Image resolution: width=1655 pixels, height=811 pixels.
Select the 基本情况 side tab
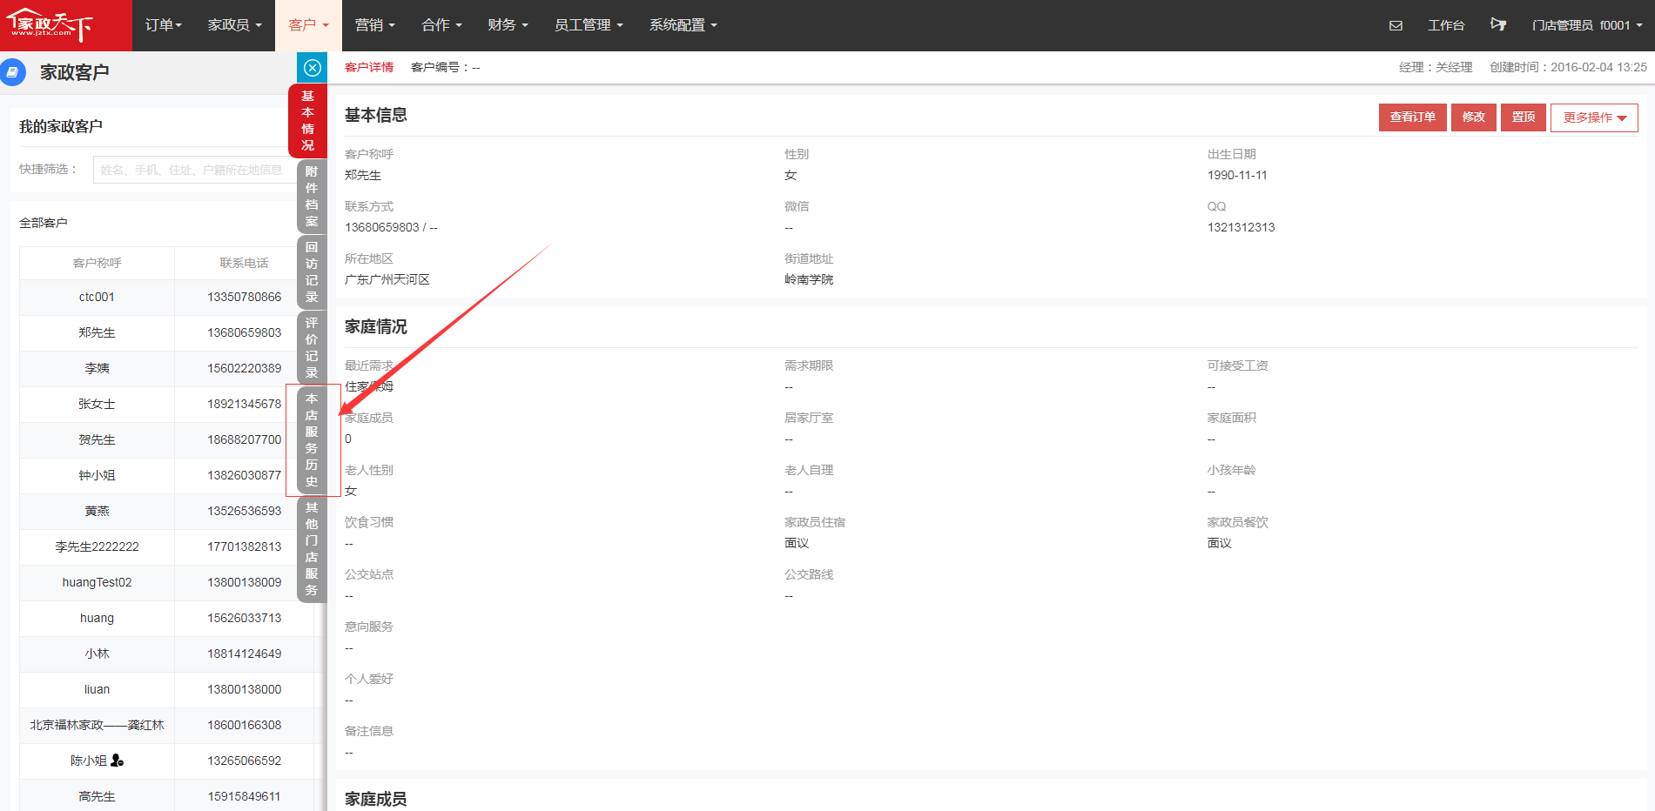(307, 121)
